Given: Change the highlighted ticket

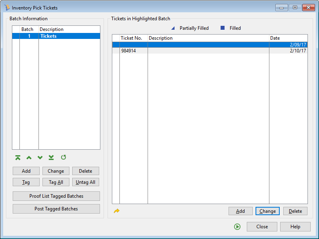Looking at the screenshot, I should (267, 211).
